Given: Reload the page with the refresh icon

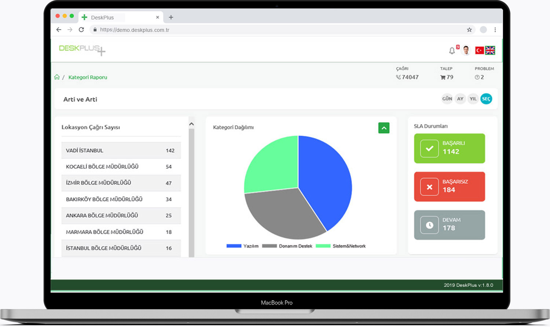Looking at the screenshot, I should 81,30.
